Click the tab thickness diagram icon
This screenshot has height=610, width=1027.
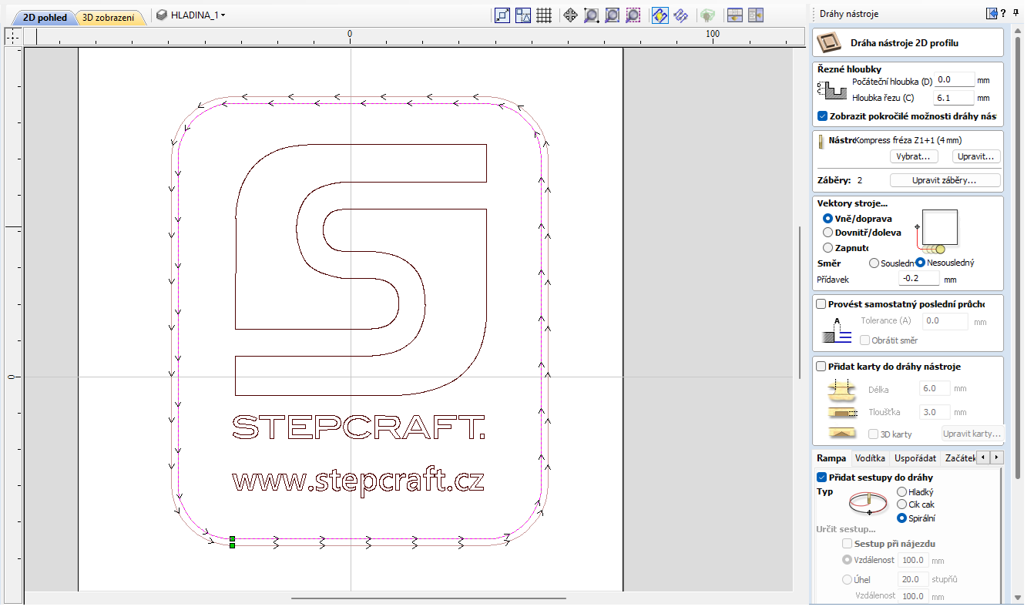(841, 412)
